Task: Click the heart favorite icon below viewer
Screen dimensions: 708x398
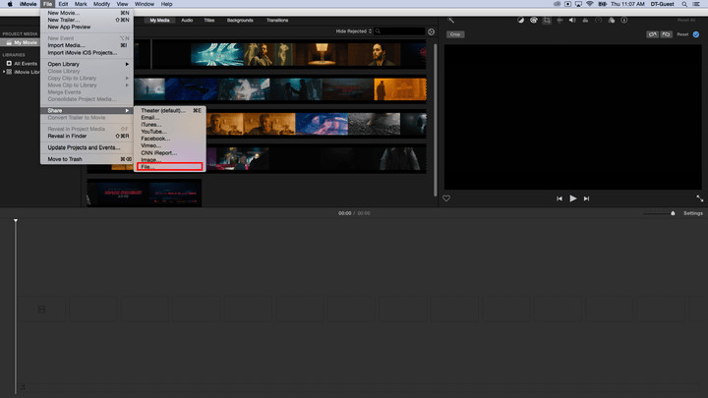Action: pyautogui.click(x=446, y=199)
